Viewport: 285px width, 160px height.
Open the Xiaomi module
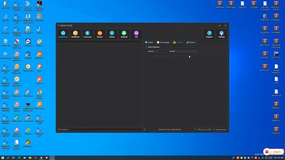[100, 34]
